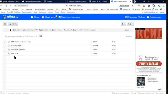Expand the История bookmarks folder
Viewport: 168px width, 94px height.
(x=51, y=9)
